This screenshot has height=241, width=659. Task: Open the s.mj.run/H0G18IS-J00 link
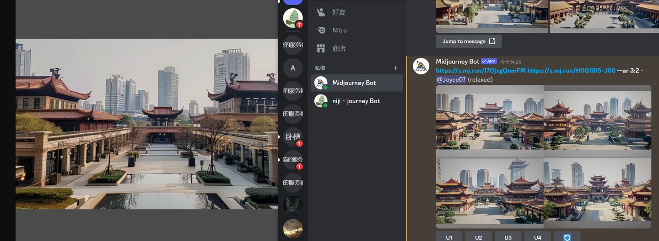coord(571,70)
